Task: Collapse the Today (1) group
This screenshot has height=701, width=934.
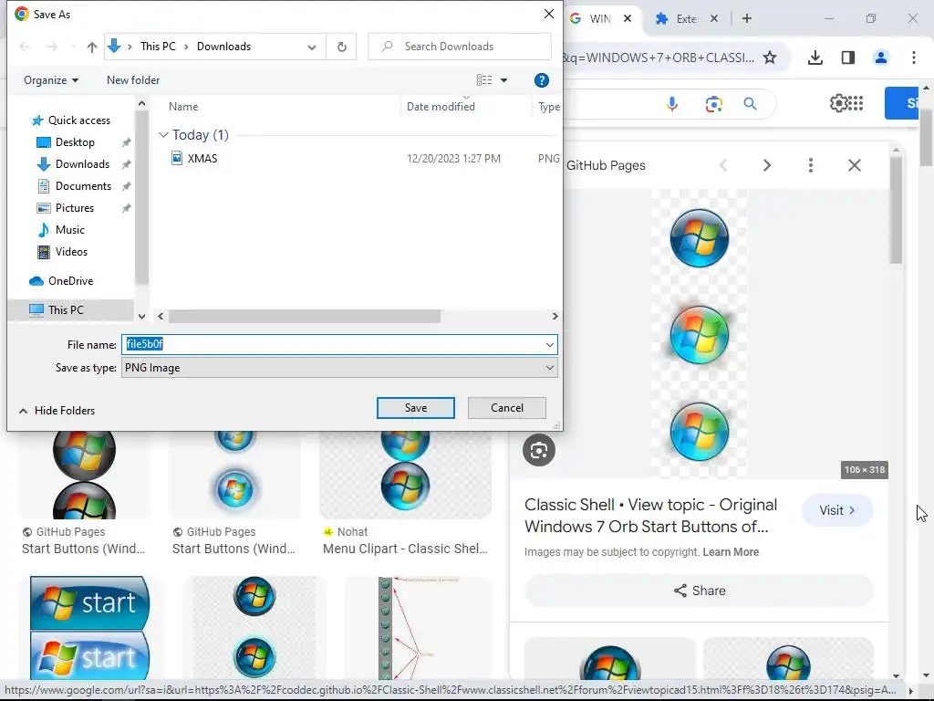Action: (x=163, y=135)
